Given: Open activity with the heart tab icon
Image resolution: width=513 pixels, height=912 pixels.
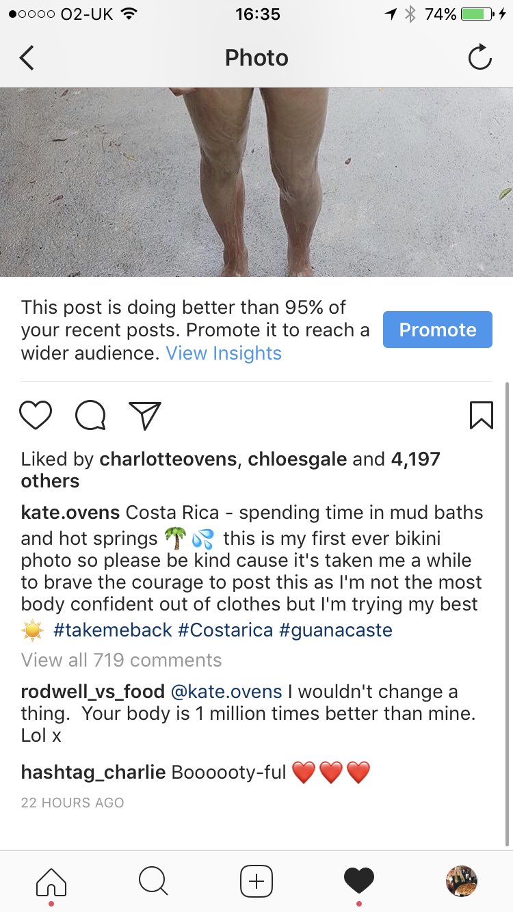Looking at the screenshot, I should click(x=358, y=881).
